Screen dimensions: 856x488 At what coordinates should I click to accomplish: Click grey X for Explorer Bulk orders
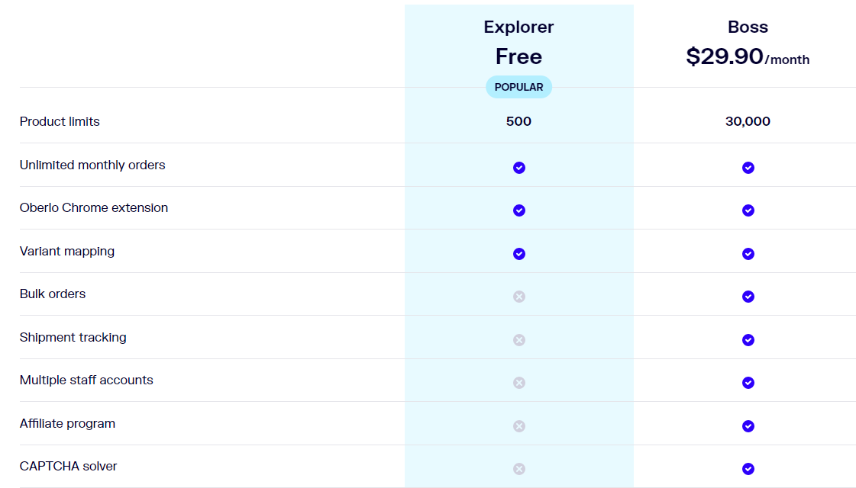519,297
